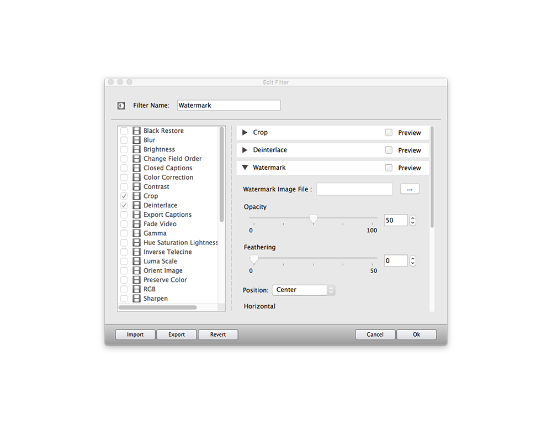Image resolution: width=552 pixels, height=428 pixels.
Task: Click the Watermark Image File text field
Action: tap(354, 189)
